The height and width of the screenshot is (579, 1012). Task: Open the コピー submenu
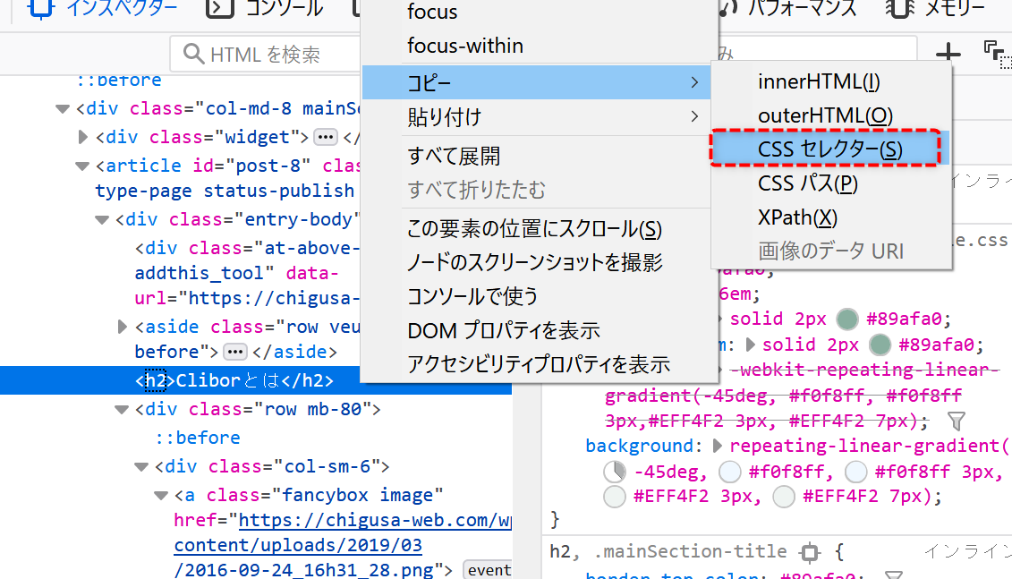pyautogui.click(x=537, y=82)
